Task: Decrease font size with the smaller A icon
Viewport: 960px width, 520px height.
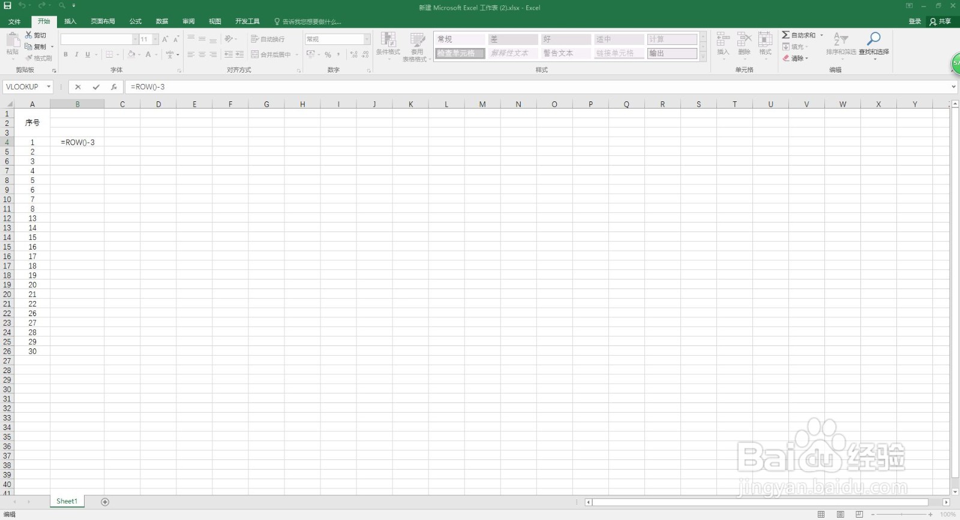Action: pyautogui.click(x=176, y=39)
